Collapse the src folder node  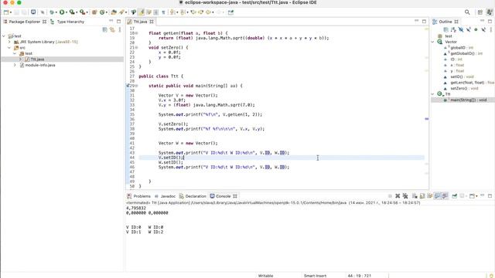(x=9, y=48)
